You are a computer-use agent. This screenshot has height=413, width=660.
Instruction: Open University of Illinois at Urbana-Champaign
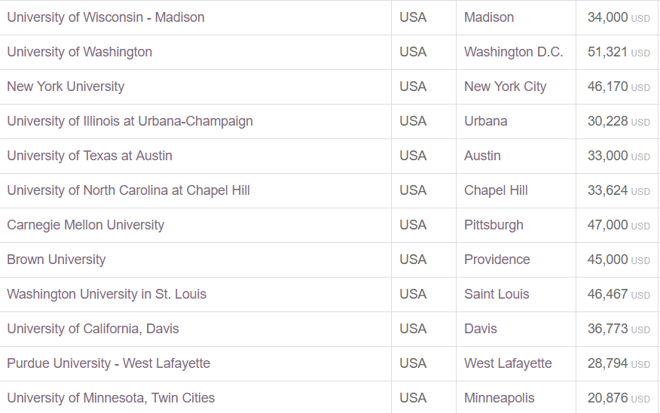130,121
